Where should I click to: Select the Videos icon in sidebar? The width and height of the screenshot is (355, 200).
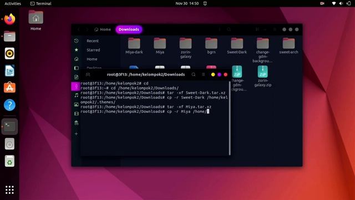pyautogui.click(x=77, y=113)
